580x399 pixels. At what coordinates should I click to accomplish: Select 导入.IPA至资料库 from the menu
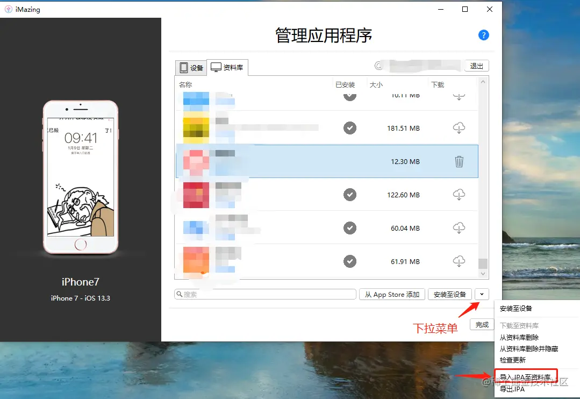click(x=525, y=376)
